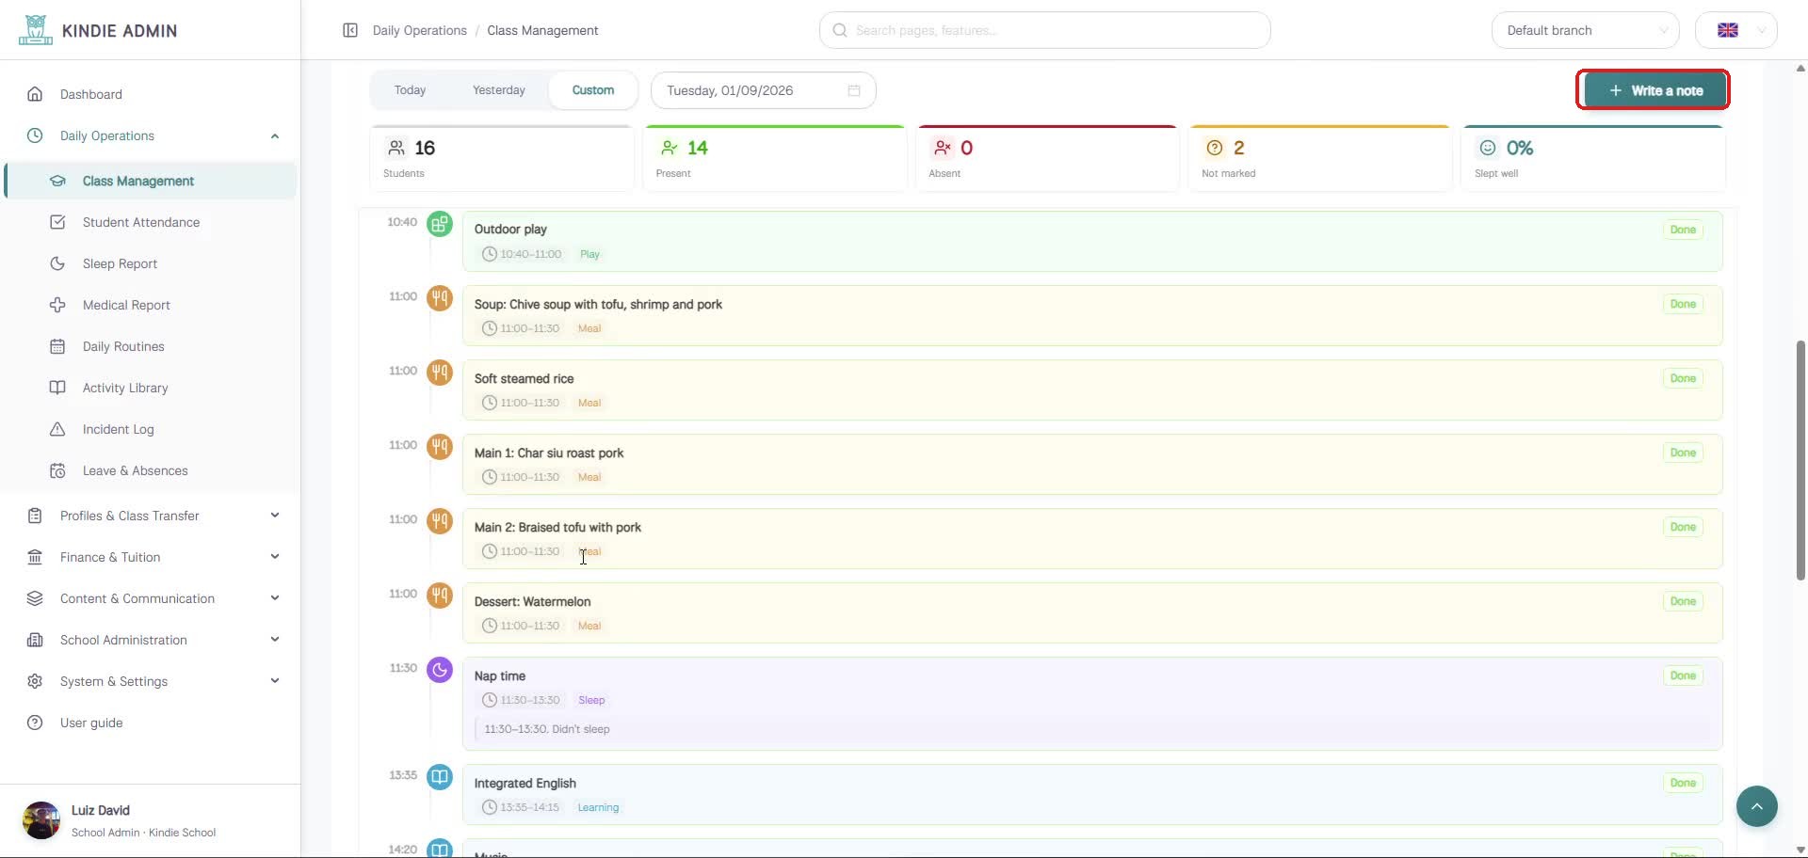Click the Tuesday, 01/09/2026 date field
The height and width of the screenshot is (858, 1808).
coord(764,90)
